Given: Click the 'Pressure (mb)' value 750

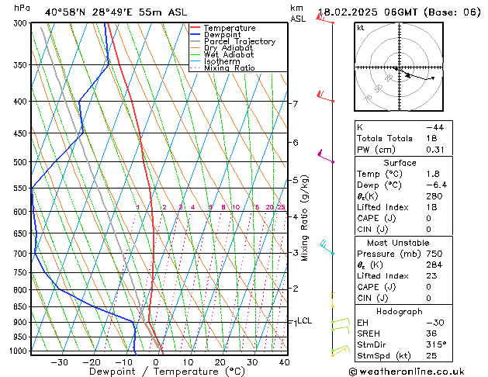Looking at the screenshot, I should pos(434,254).
